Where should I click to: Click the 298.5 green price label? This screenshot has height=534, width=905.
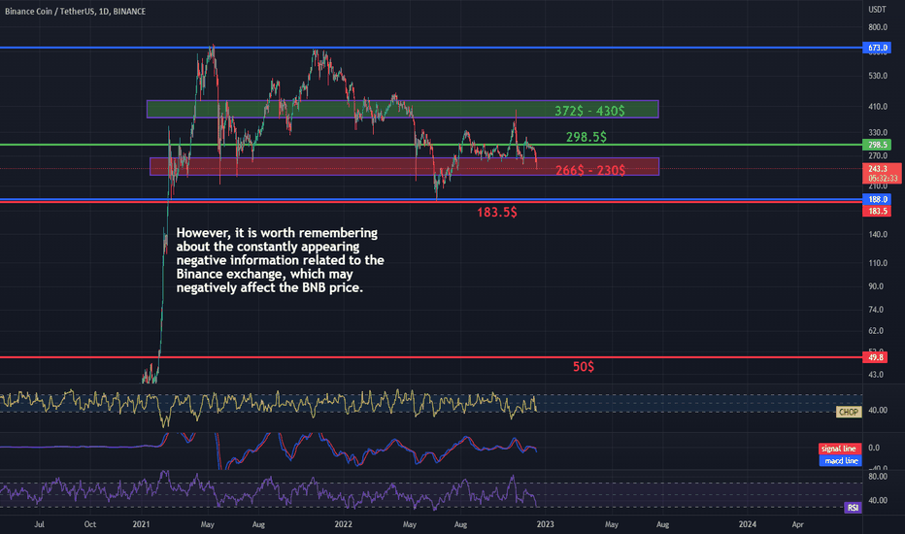876,145
